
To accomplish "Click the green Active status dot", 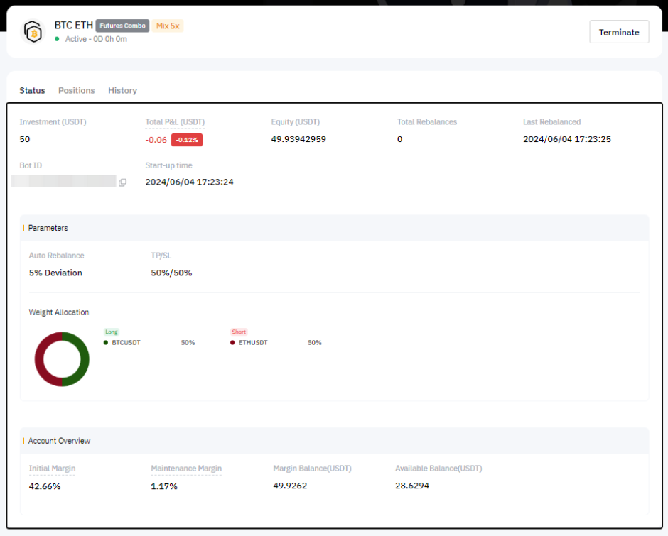I will pos(58,39).
